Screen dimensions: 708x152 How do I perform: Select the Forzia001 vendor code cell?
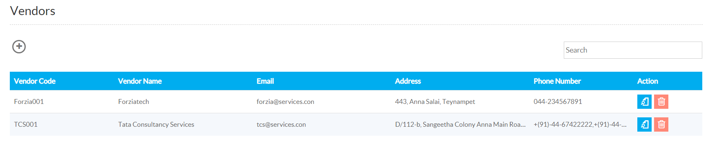29,101
